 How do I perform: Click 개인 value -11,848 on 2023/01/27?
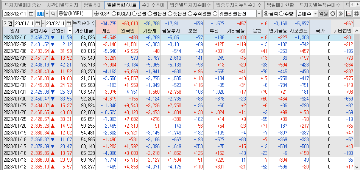pyautogui.click(x=109, y=106)
